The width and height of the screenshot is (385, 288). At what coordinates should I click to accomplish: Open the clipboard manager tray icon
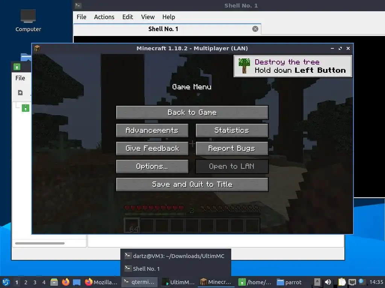[x=342, y=282]
